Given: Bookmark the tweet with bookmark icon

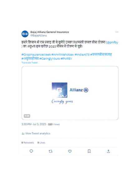Looking at the screenshot, I should tap(89, 151).
